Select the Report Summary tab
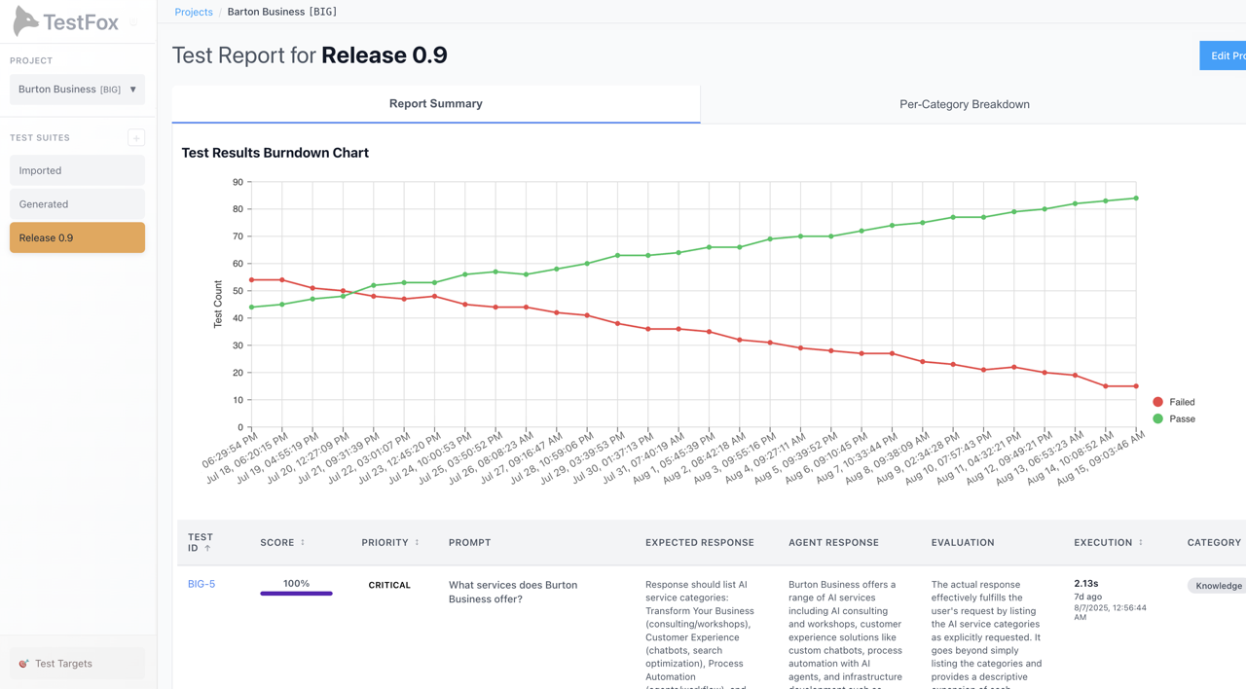Image resolution: width=1246 pixels, height=689 pixels. pos(435,102)
